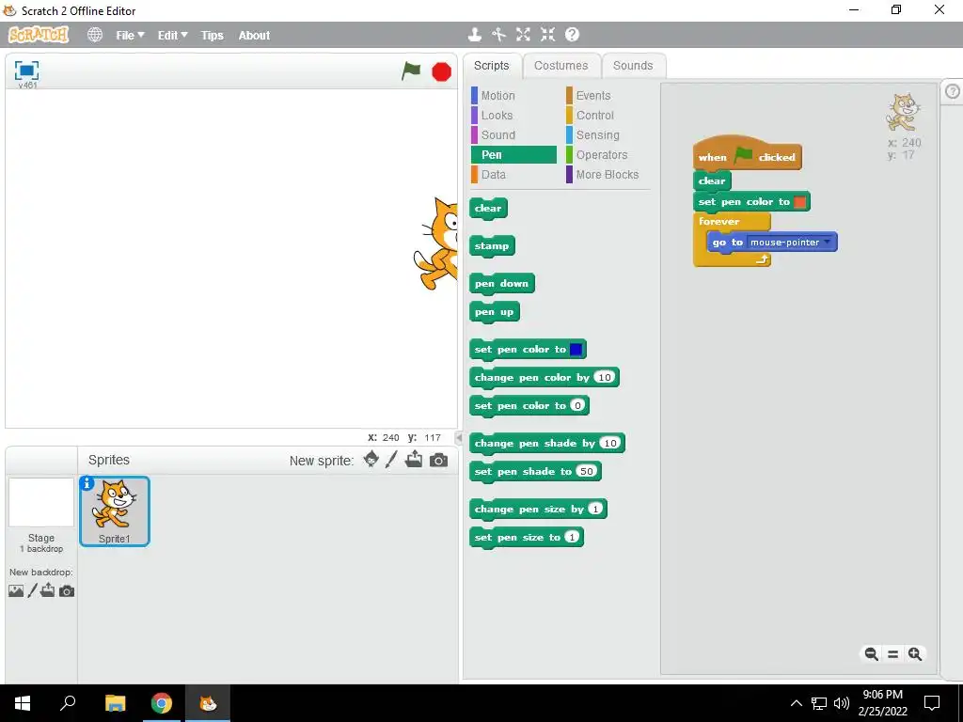This screenshot has width=963, height=722.
Task: Select the More Blocks category
Action: point(607,174)
